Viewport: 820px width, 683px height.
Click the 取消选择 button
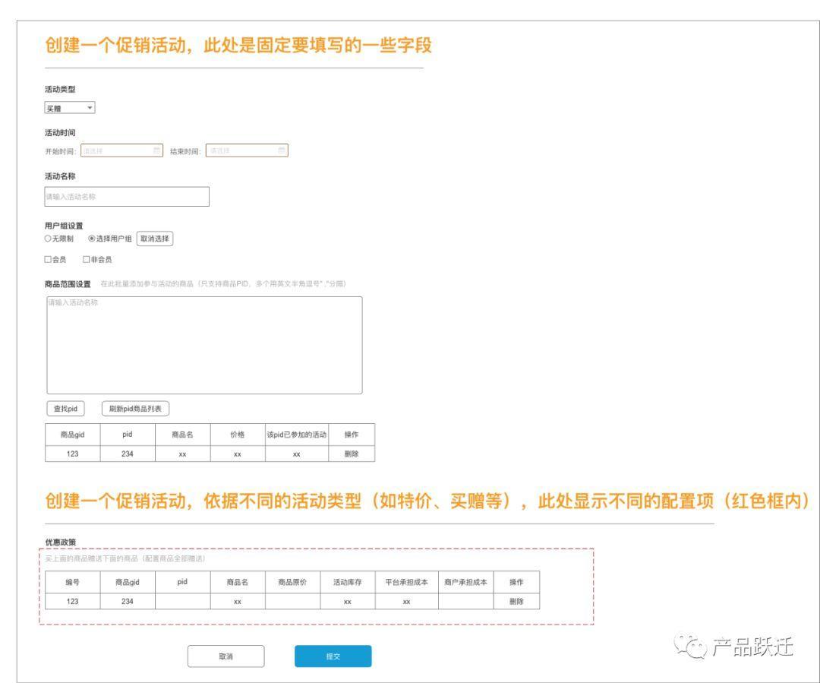tap(155, 239)
